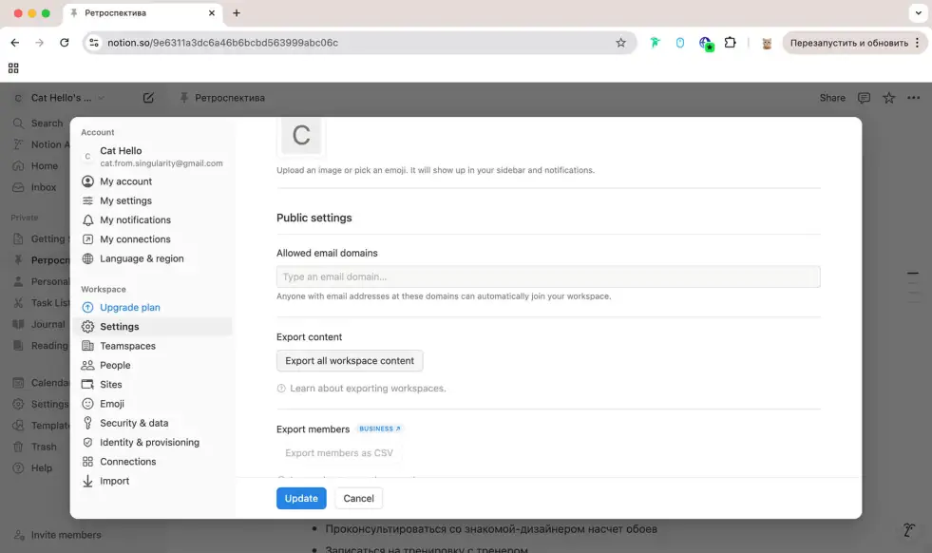Open My account settings

point(125,181)
